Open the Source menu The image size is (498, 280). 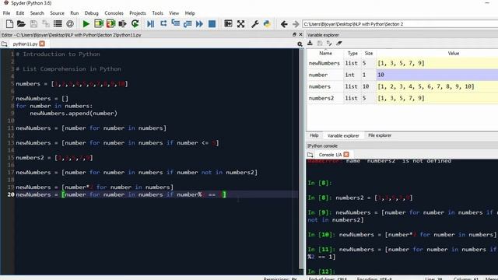[57, 13]
